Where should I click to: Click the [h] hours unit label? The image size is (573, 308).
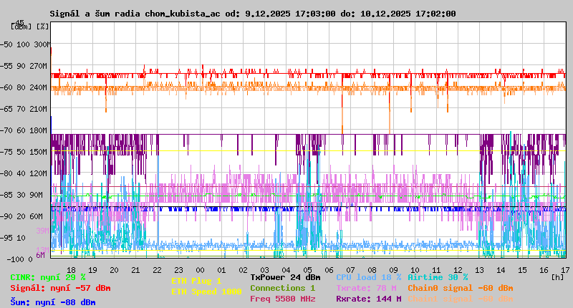[x=557, y=277]
